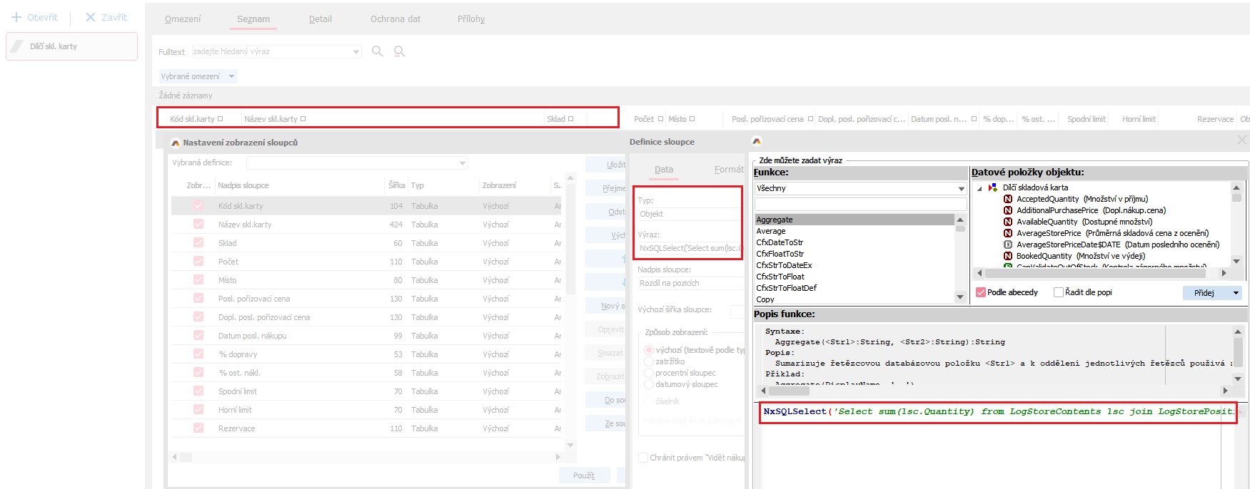Select the AverageStorePriceDate$DATE date field icon
Screen dimensions: 1250x489
click(1008, 244)
